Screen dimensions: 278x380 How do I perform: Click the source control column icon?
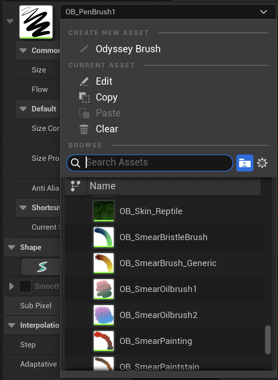[76, 186]
